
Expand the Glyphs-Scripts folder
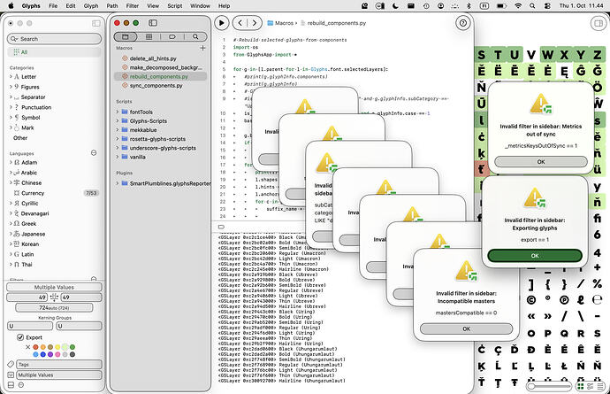pyautogui.click(x=118, y=120)
